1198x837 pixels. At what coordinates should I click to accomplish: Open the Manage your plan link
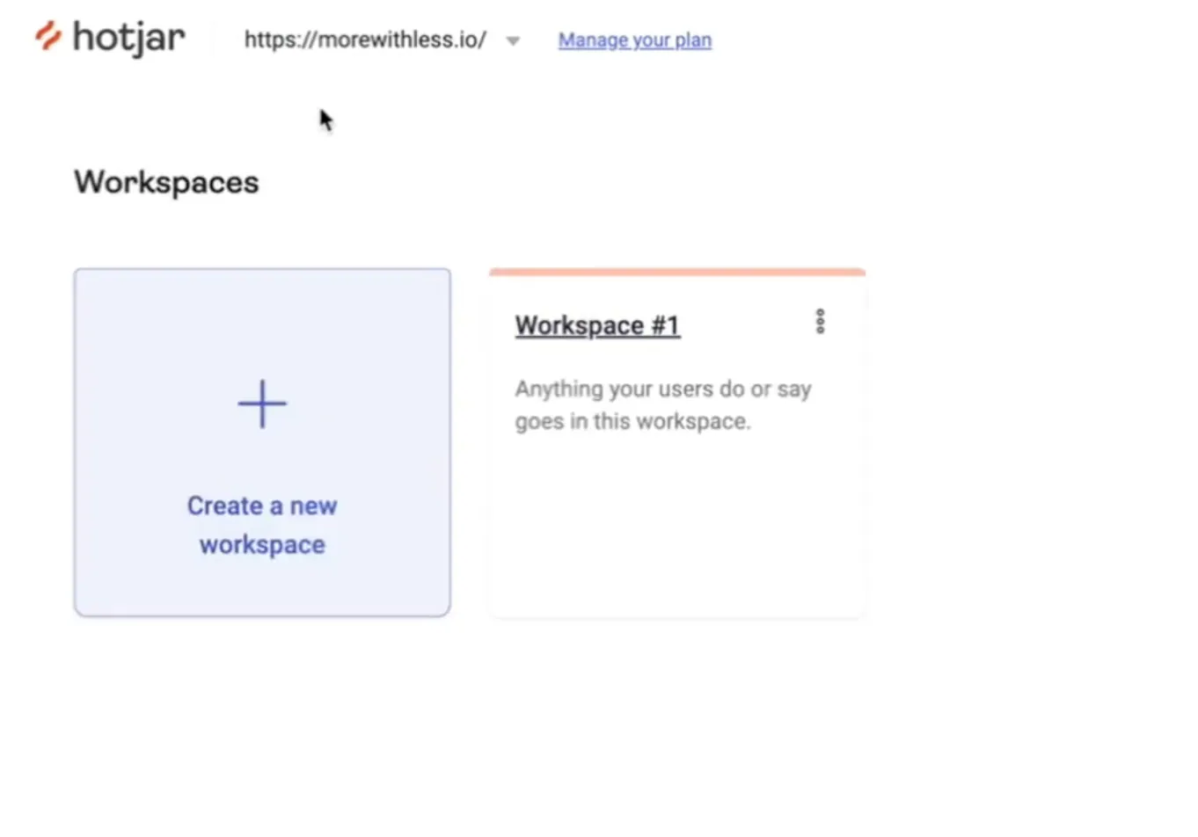coord(635,40)
